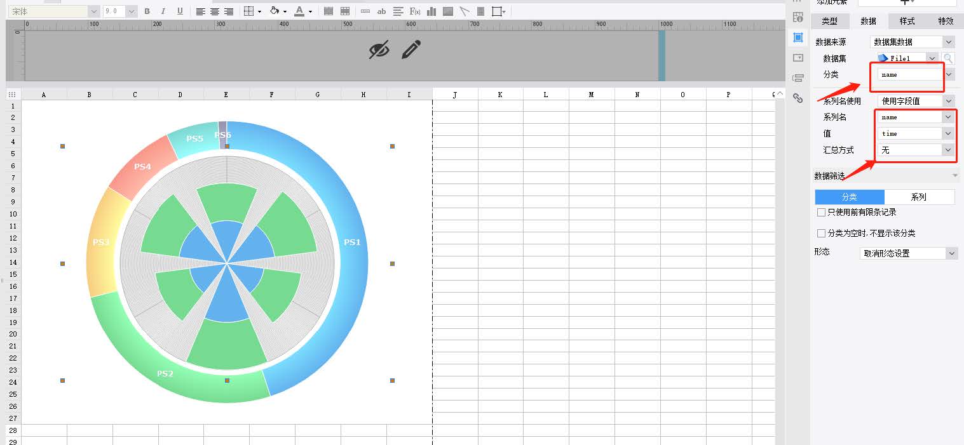The image size is (964, 445).
Task: Select the PS2 segment of chart
Action: point(165,373)
